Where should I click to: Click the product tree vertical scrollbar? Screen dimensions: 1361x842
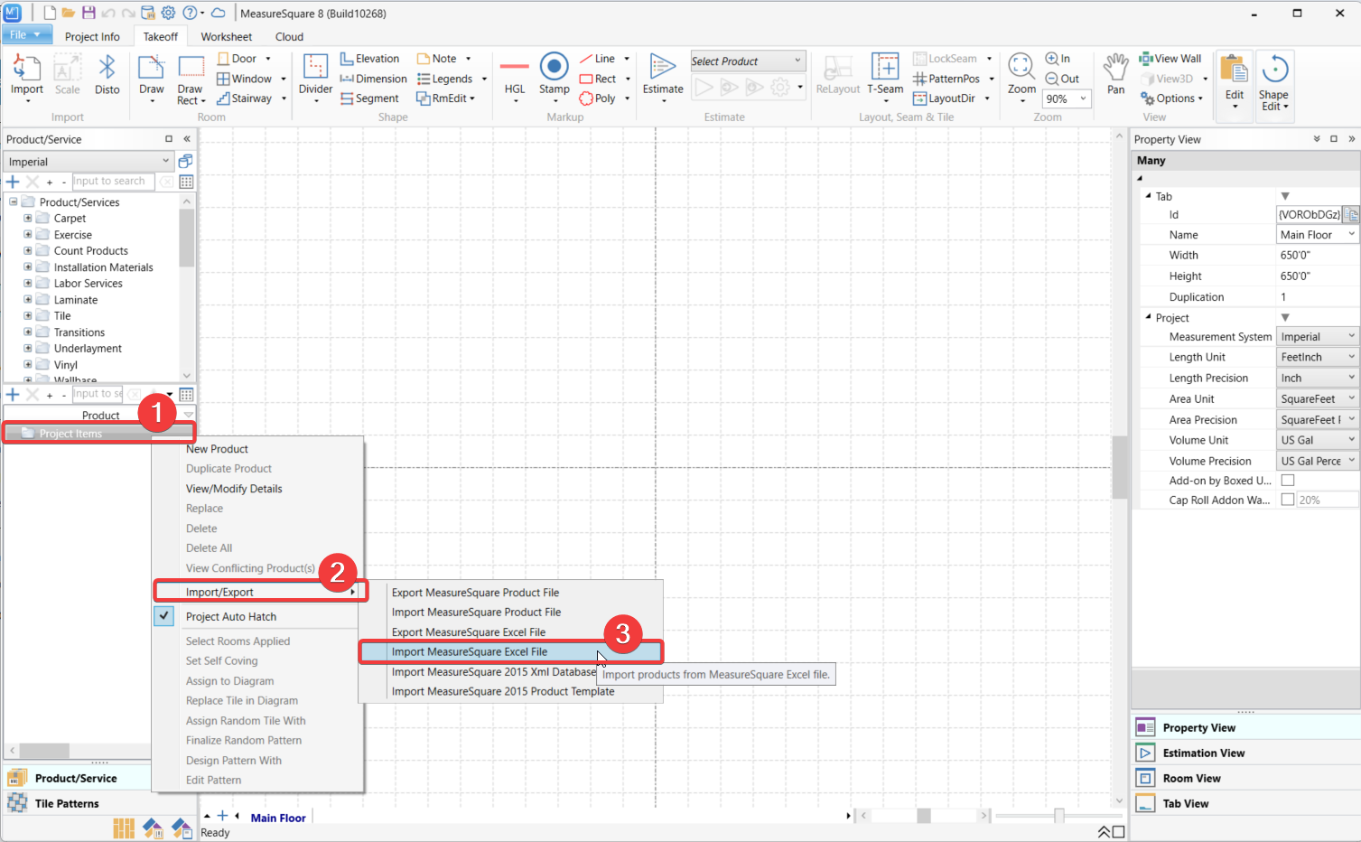coord(187,238)
